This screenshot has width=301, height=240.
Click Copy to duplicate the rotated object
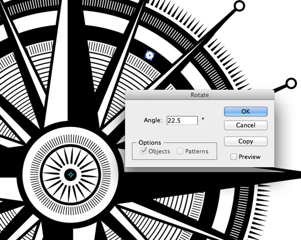(x=245, y=141)
